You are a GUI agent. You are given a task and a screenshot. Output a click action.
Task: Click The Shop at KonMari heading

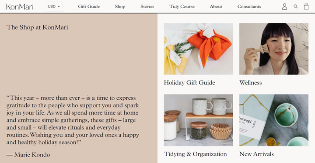click(37, 27)
